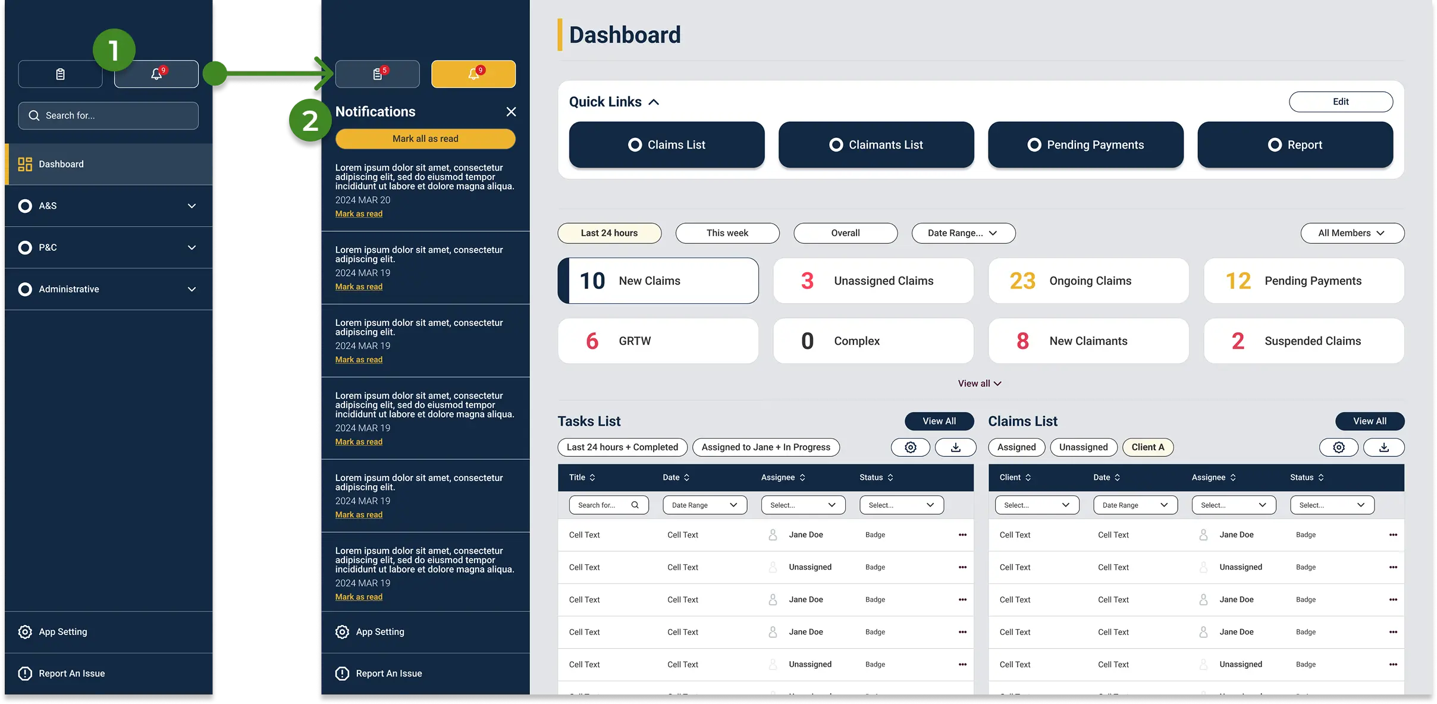Screen dimensions: 1437x704
Task: Click the Tasks List settings gear icon
Action: tap(910, 447)
